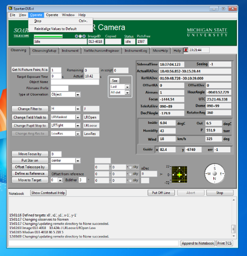Expand the LRMasked field mask dropdown
The image size is (247, 256).
(x=78, y=117)
